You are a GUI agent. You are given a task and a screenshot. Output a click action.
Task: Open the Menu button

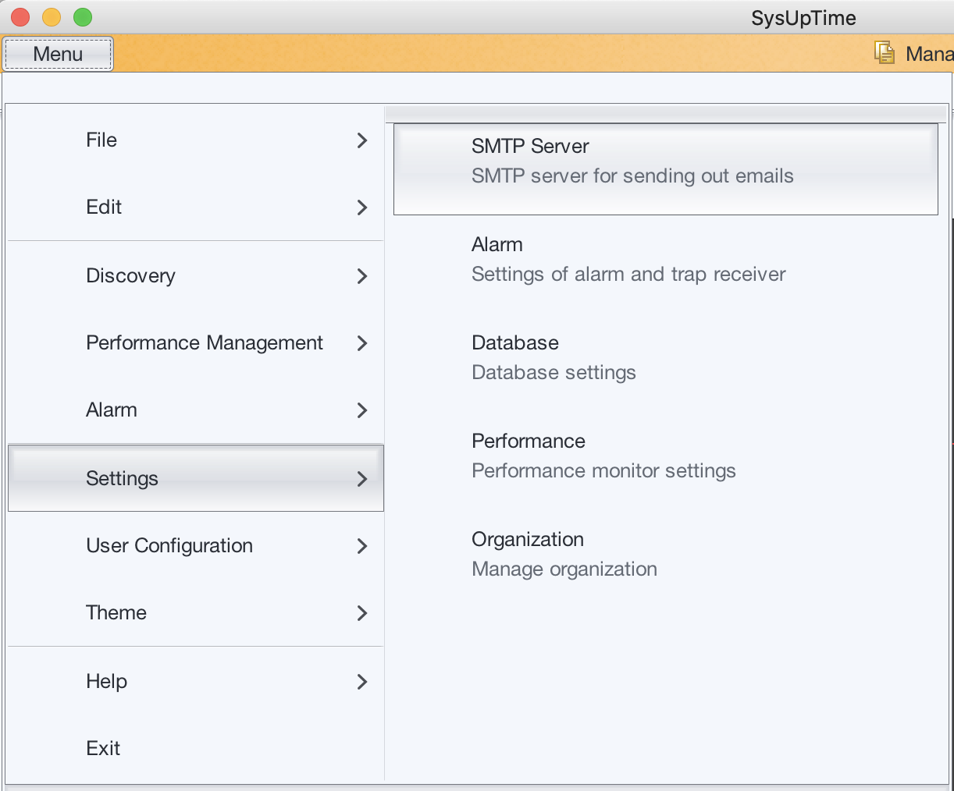click(x=57, y=53)
